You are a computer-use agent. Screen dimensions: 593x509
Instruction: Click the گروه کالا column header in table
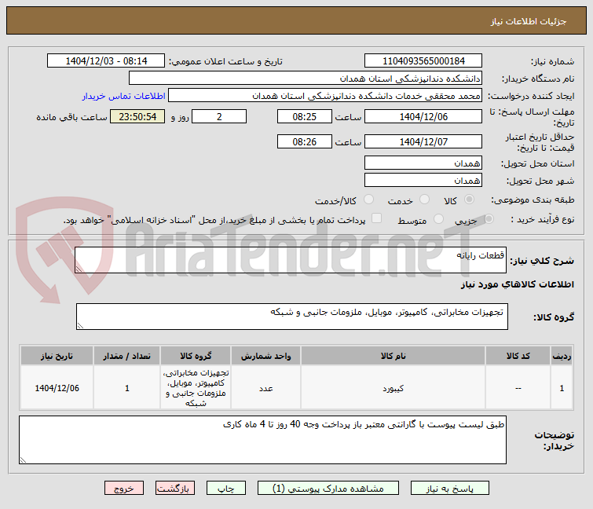click(x=196, y=356)
